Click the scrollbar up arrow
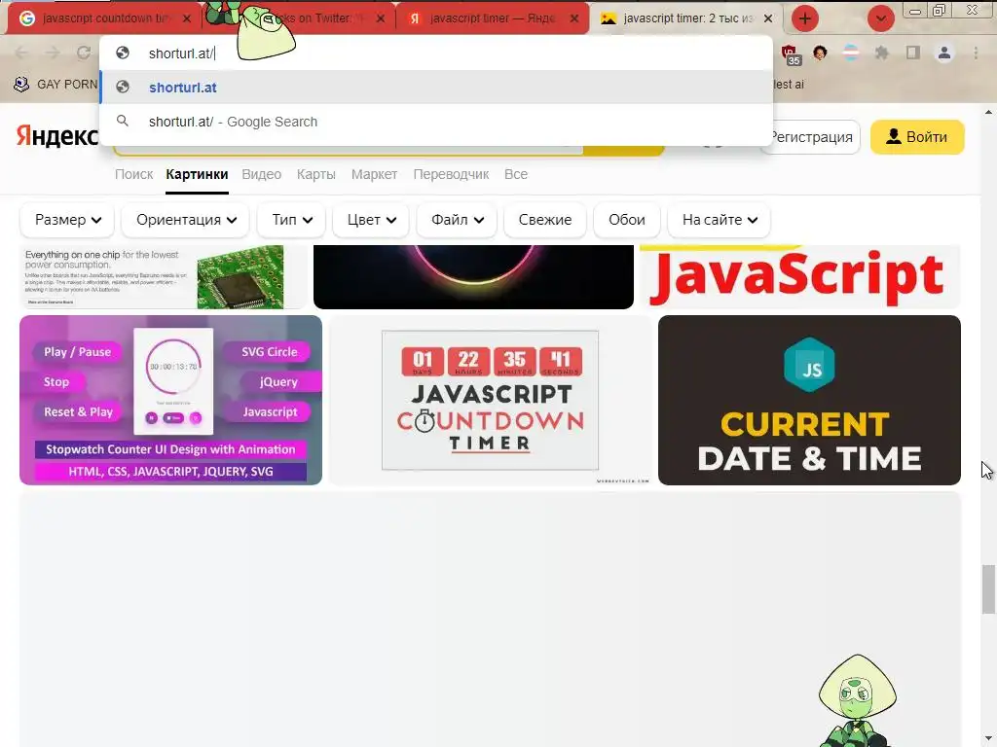This screenshot has width=997, height=747. (x=988, y=113)
